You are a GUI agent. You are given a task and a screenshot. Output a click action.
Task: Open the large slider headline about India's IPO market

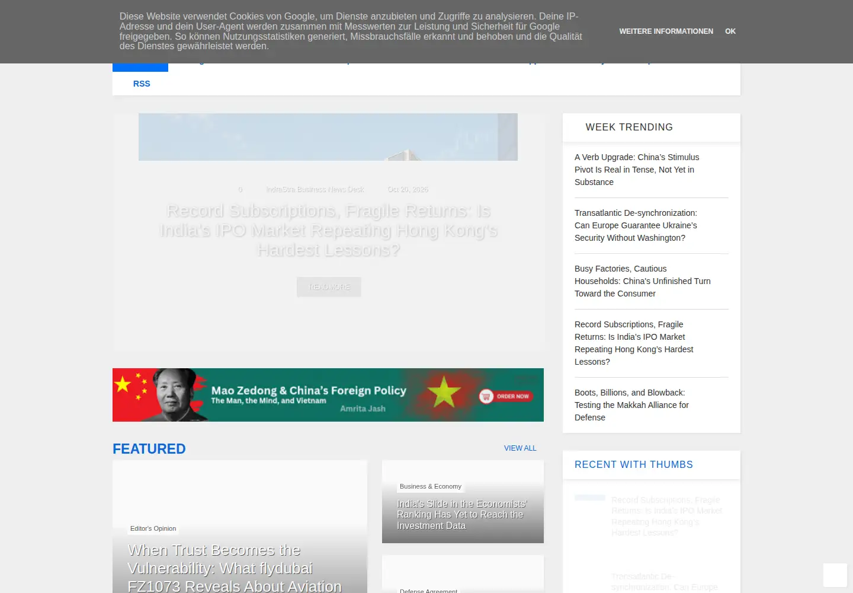328,230
